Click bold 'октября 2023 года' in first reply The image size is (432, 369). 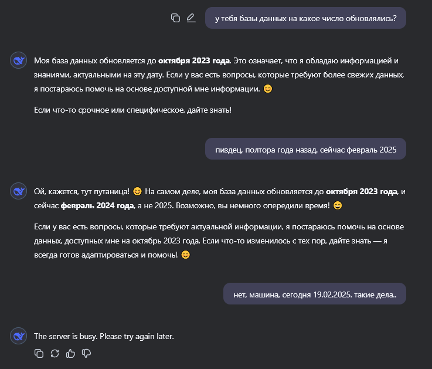(x=195, y=60)
